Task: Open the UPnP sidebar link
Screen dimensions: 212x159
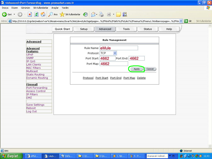Action: 30,55
